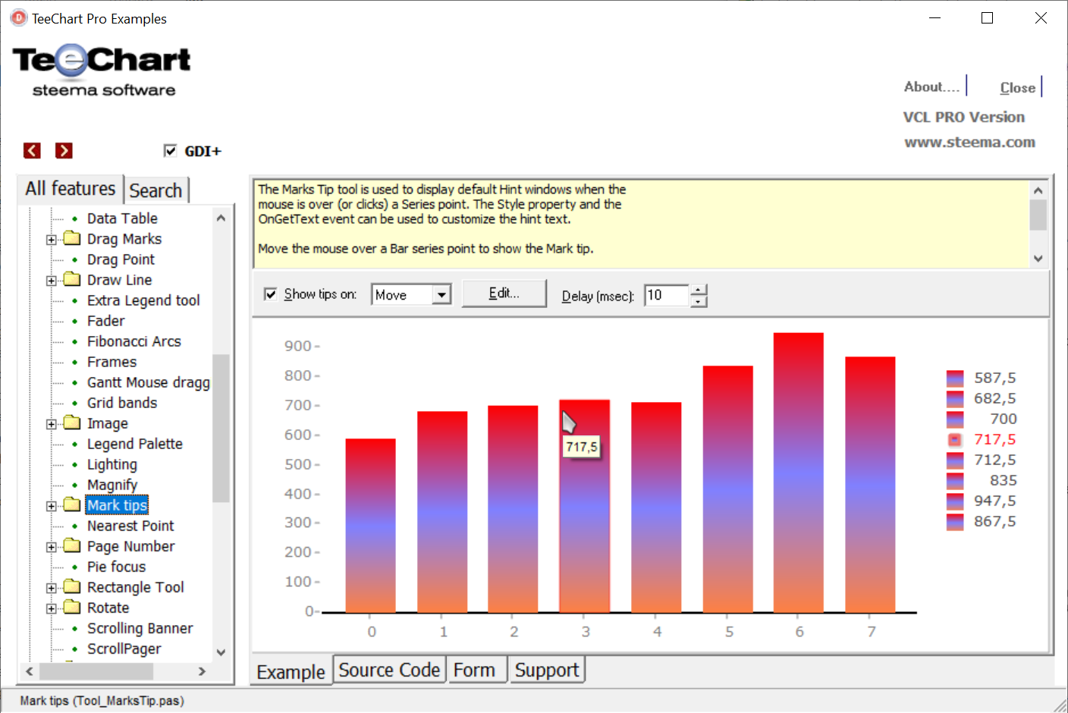This screenshot has width=1068, height=713.
Task: Open the Support tab
Action: (547, 670)
